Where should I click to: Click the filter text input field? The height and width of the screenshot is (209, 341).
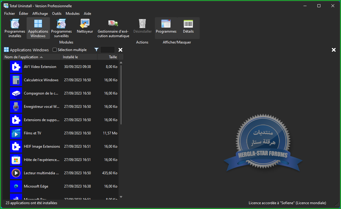[x=107, y=50]
